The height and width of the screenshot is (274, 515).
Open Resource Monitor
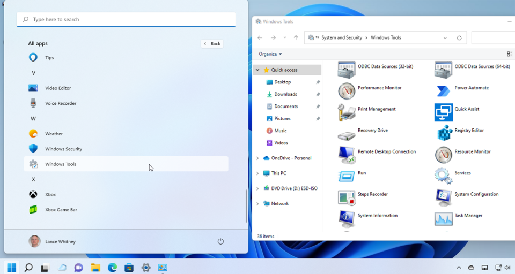pyautogui.click(x=463, y=155)
